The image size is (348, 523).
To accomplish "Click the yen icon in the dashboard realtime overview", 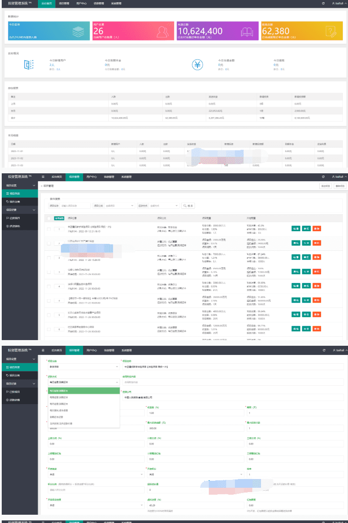I will click(x=197, y=65).
